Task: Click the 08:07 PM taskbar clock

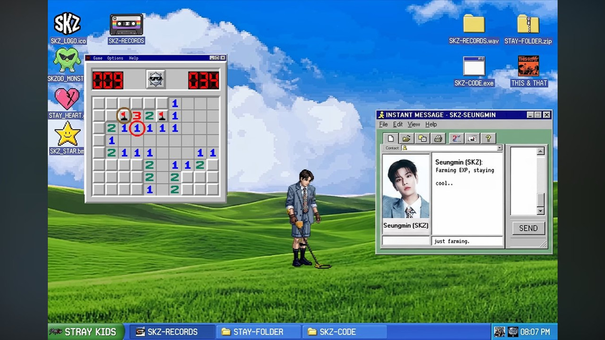Action: 535,332
